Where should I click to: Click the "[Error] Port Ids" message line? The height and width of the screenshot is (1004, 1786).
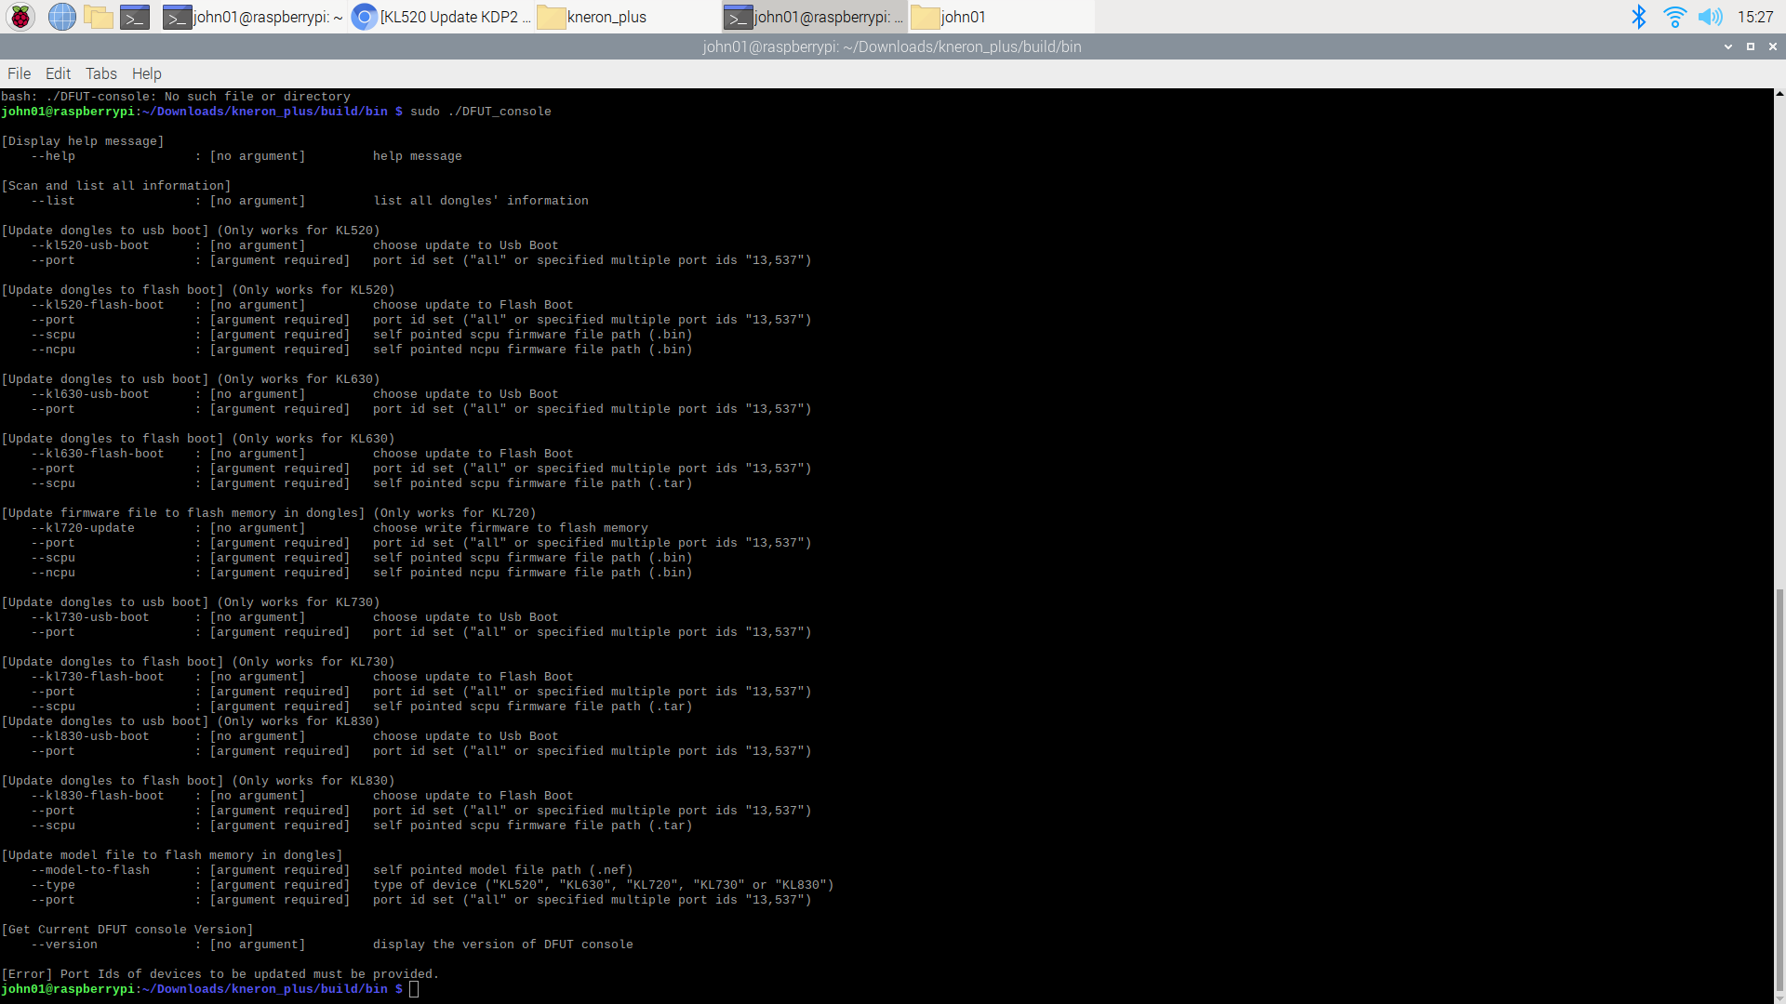click(220, 974)
